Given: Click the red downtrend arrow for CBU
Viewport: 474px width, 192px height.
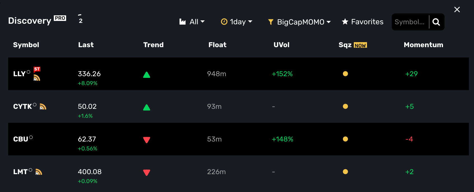Looking at the screenshot, I should pyautogui.click(x=147, y=140).
